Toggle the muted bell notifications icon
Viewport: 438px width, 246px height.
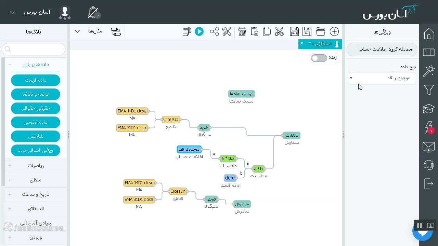tap(93, 12)
